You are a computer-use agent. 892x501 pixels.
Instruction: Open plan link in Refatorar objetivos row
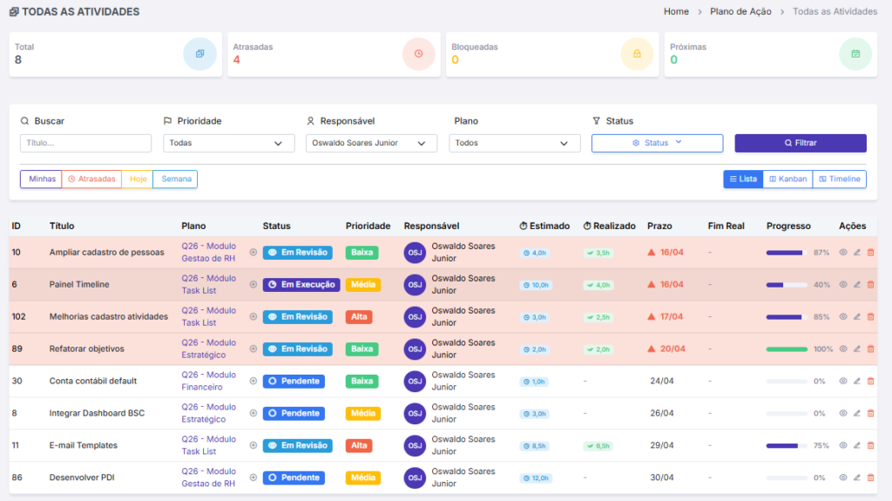(208, 349)
